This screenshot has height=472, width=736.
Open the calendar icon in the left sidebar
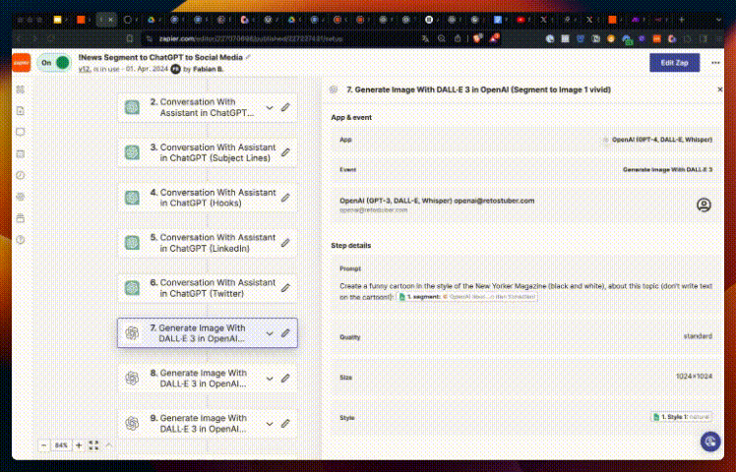tap(21, 154)
